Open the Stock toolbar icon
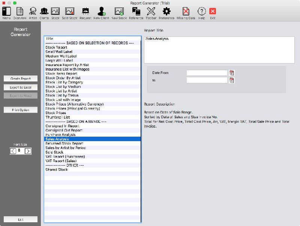The image size is (300, 226). [55, 13]
